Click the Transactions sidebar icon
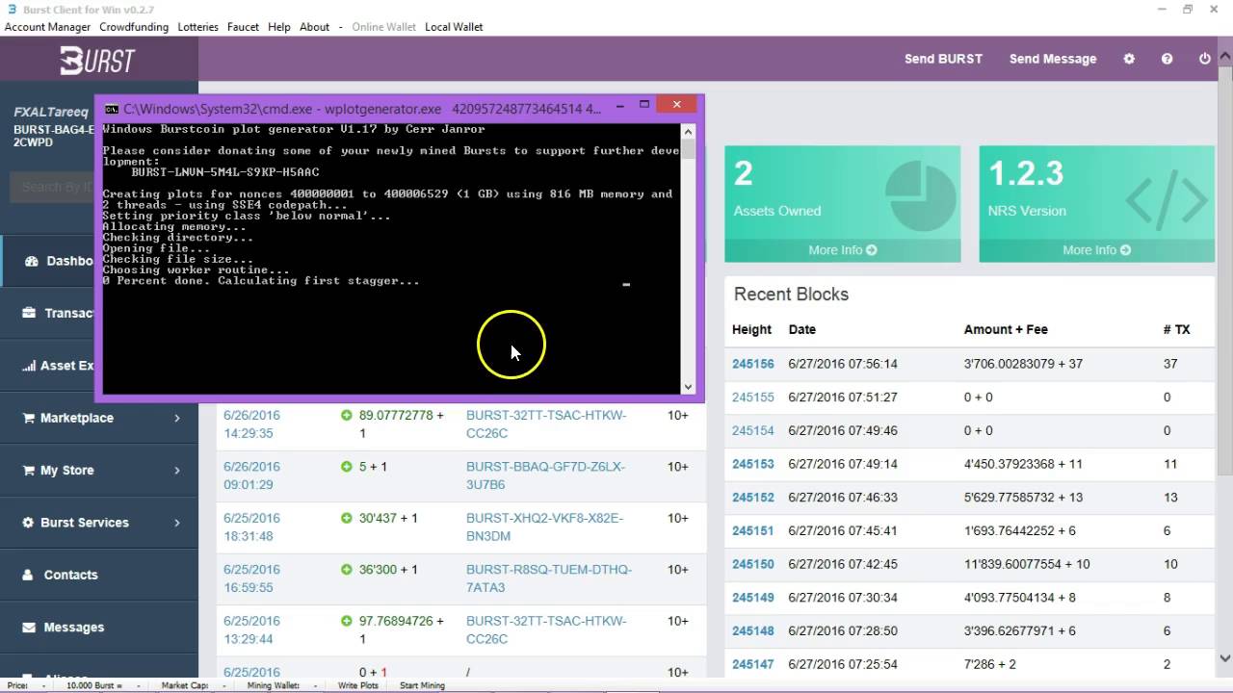 click(x=29, y=313)
